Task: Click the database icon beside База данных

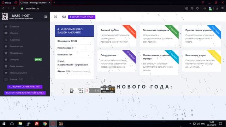Action: click(6, 66)
